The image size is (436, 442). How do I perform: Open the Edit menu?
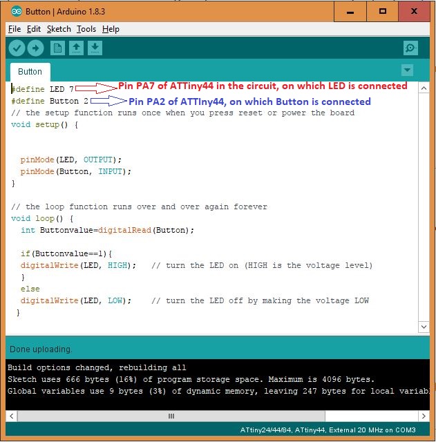tap(34, 29)
